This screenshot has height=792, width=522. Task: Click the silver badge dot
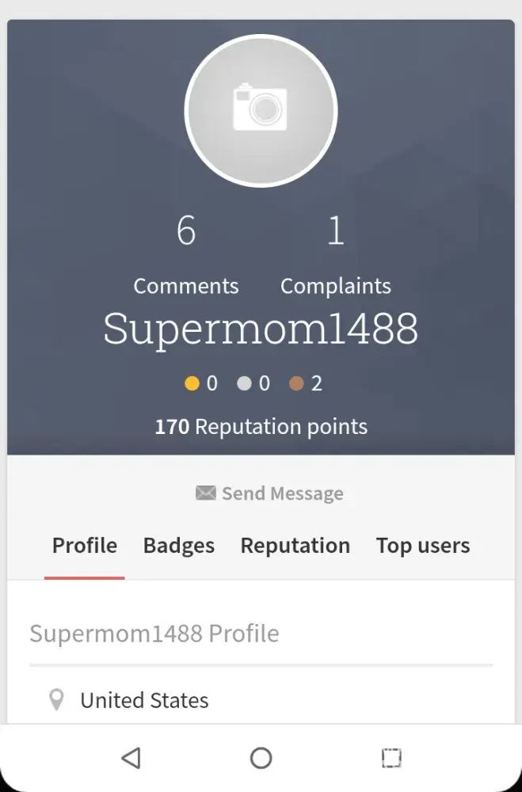[244, 384]
